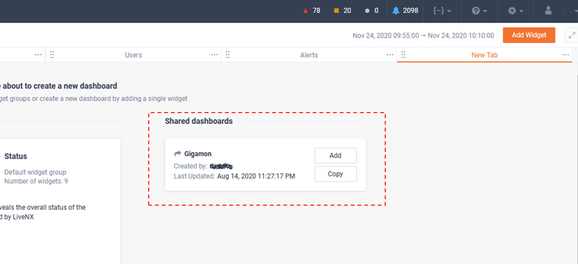This screenshot has height=264, width=578.
Task: Open the help question mark menu
Action: pos(480,11)
